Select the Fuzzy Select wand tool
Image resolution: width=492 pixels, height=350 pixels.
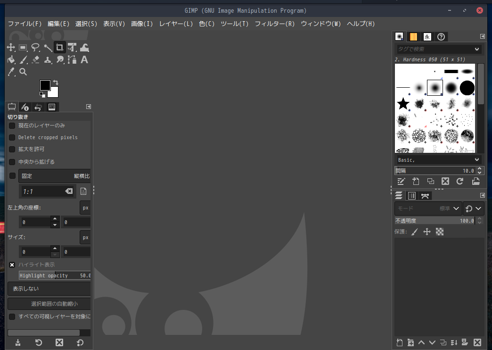pyautogui.click(x=48, y=48)
